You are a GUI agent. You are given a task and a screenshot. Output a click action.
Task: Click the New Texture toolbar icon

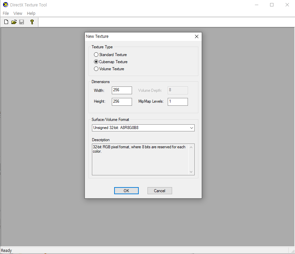point(6,22)
